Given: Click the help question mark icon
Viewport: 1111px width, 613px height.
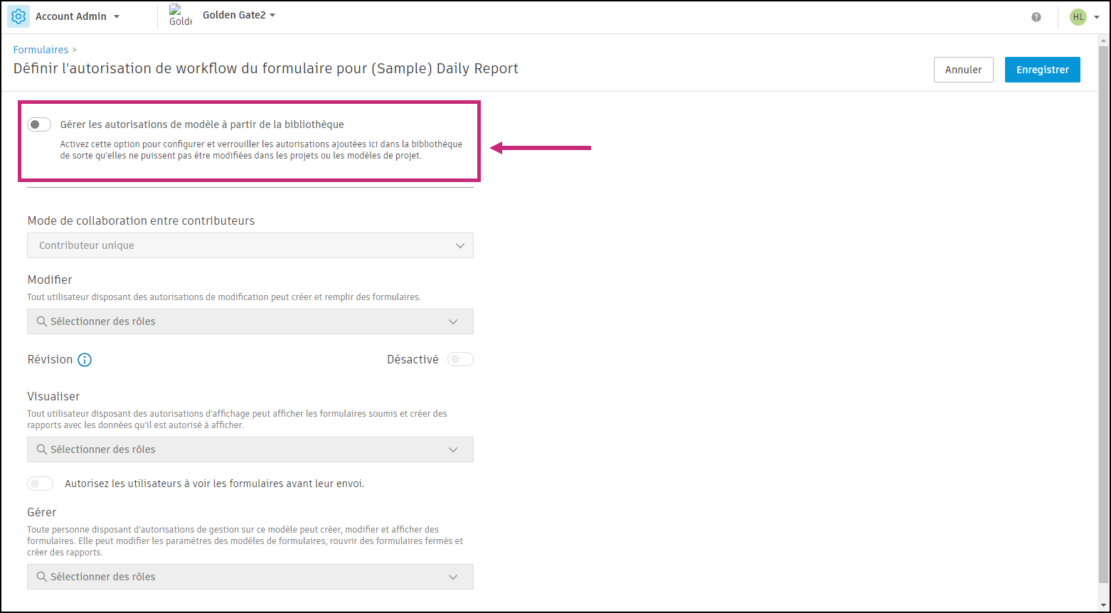Looking at the screenshot, I should (1036, 17).
